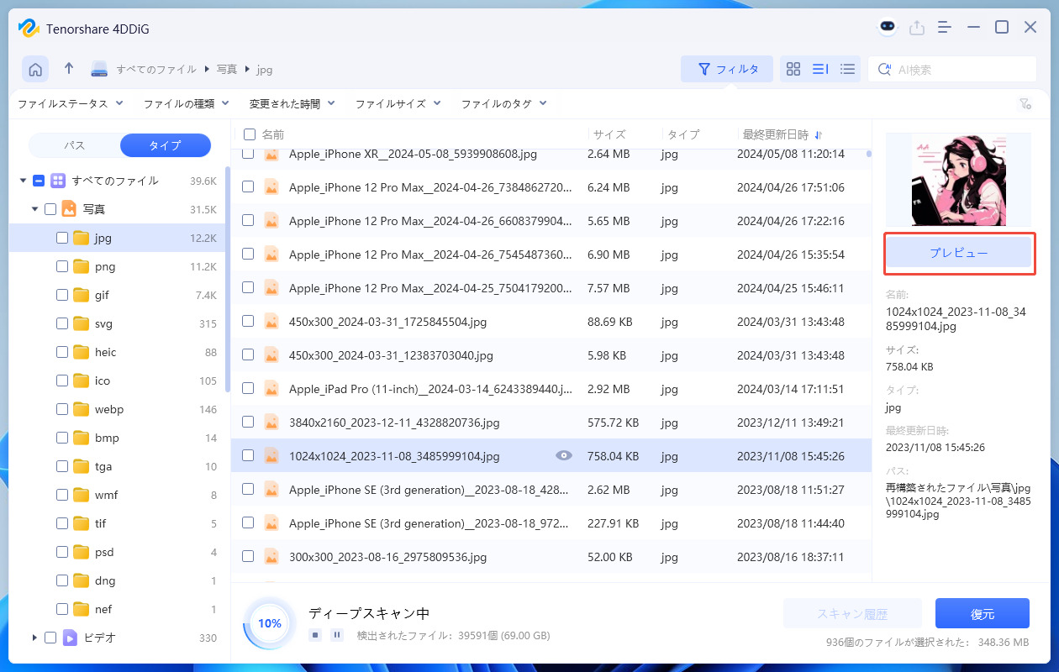The image size is (1059, 672).
Task: Open the hamburger menu in title bar
Action: (x=945, y=28)
